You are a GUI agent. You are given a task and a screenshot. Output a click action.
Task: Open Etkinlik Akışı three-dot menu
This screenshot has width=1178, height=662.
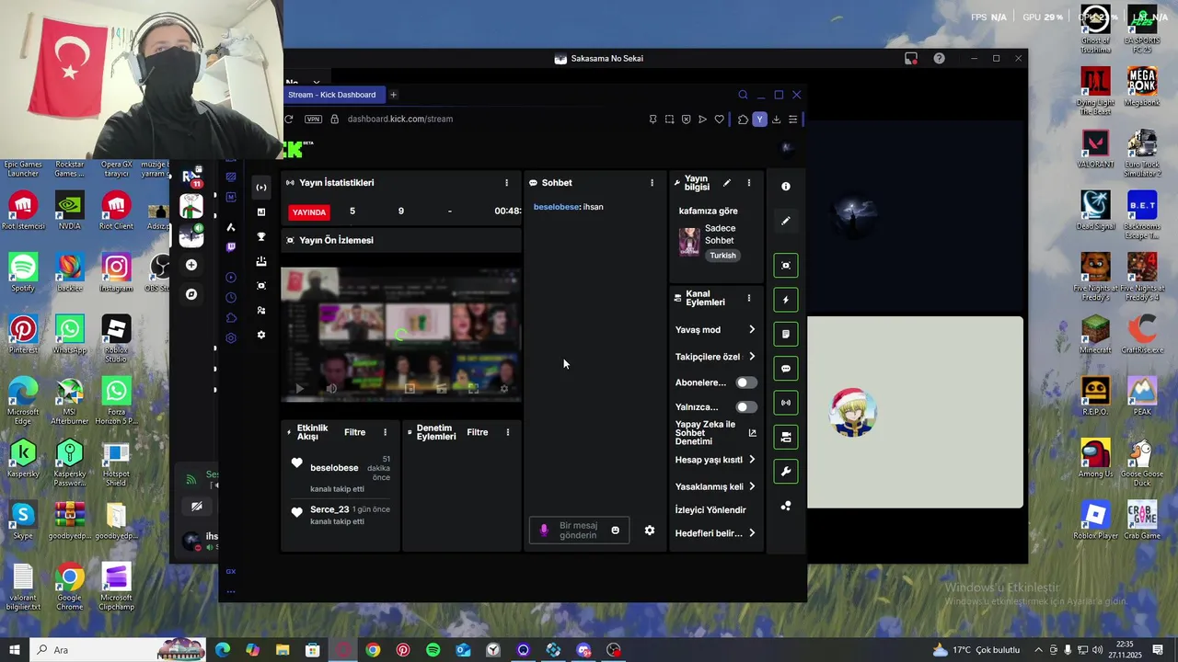(386, 432)
